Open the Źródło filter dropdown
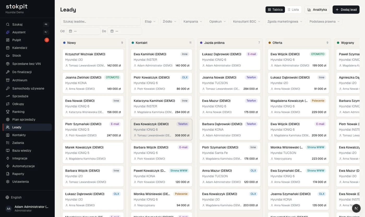The height and width of the screenshot is (217, 365). [169, 21]
